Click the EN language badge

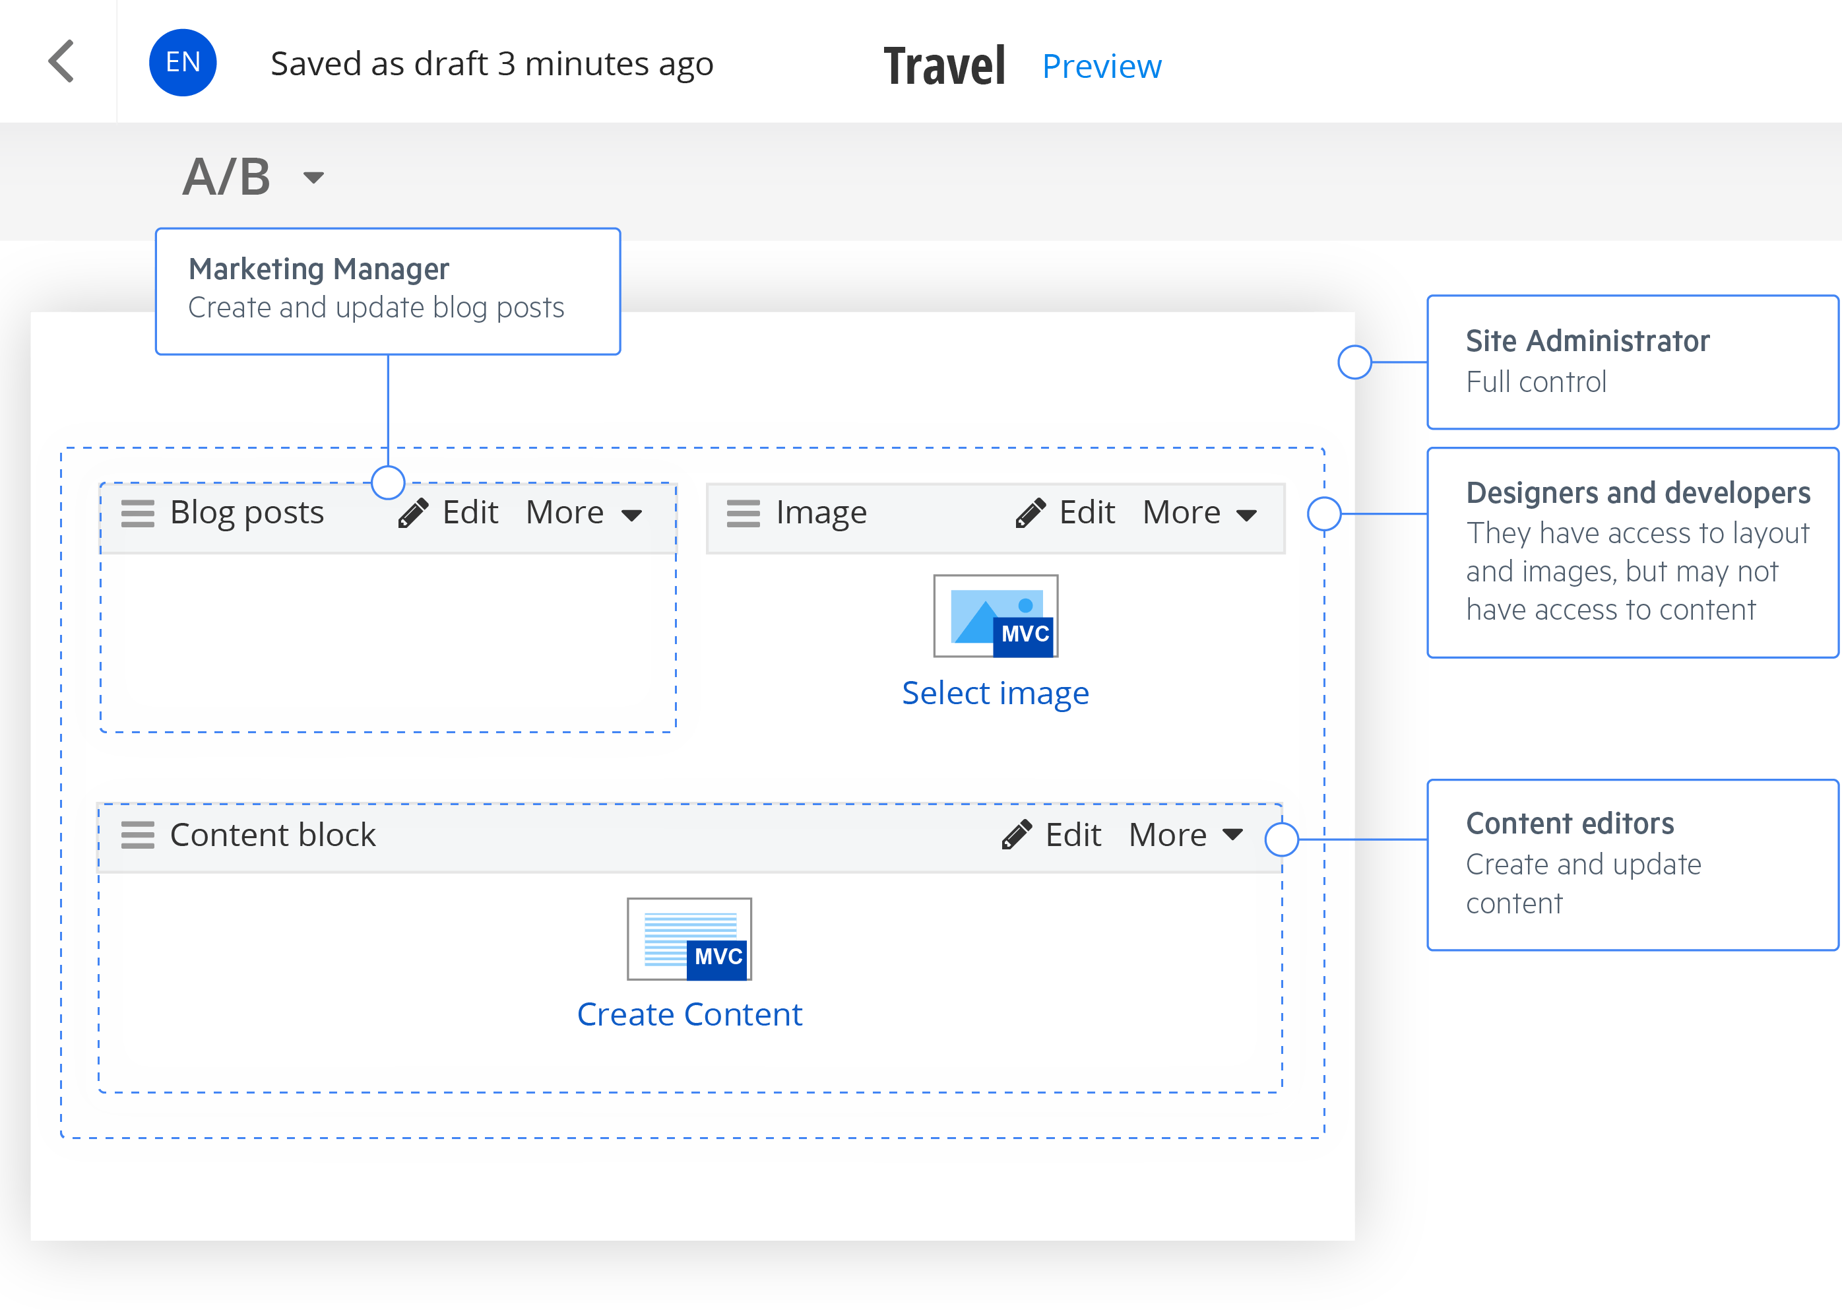click(183, 62)
